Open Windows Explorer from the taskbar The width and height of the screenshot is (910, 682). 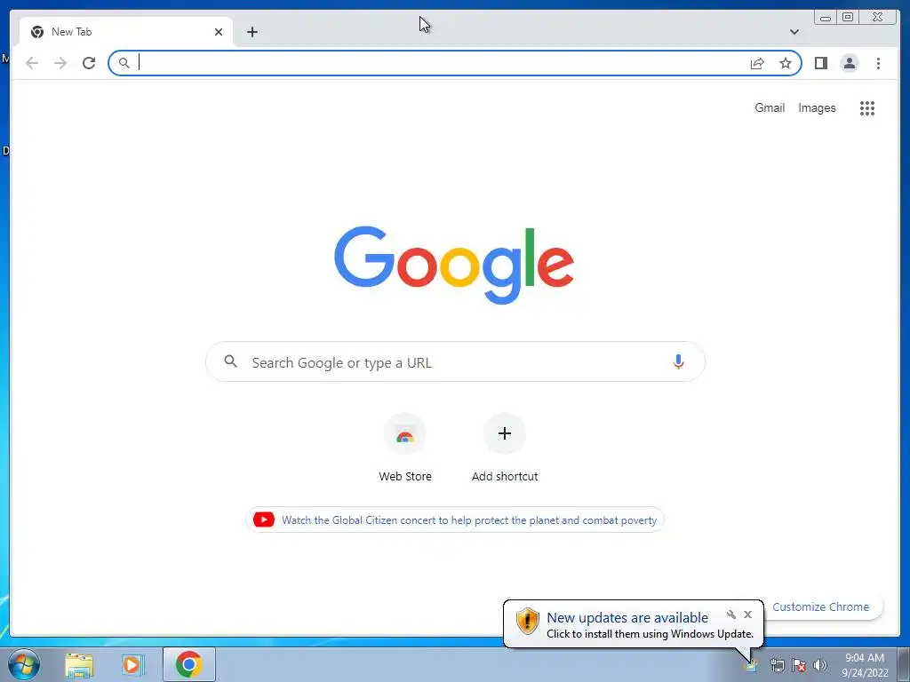click(x=79, y=665)
